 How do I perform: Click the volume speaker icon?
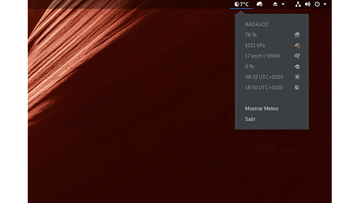coord(307,4)
